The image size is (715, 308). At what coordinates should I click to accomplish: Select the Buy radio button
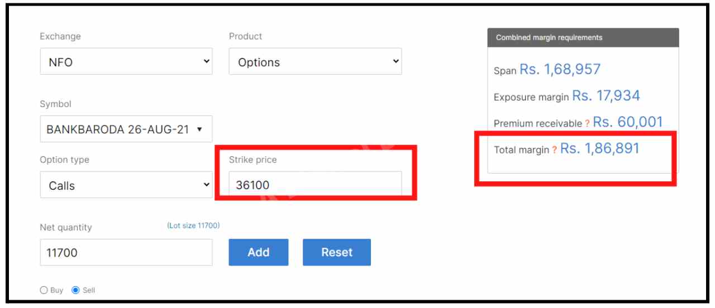(x=44, y=290)
